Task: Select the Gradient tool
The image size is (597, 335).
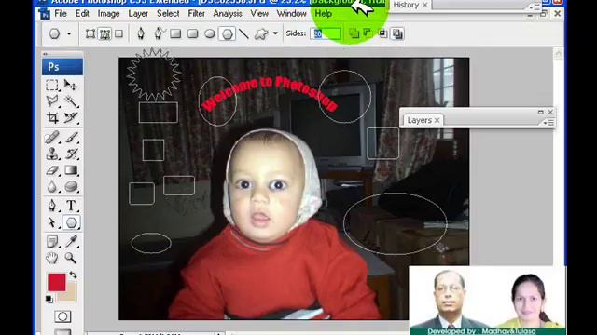Action: tap(71, 170)
